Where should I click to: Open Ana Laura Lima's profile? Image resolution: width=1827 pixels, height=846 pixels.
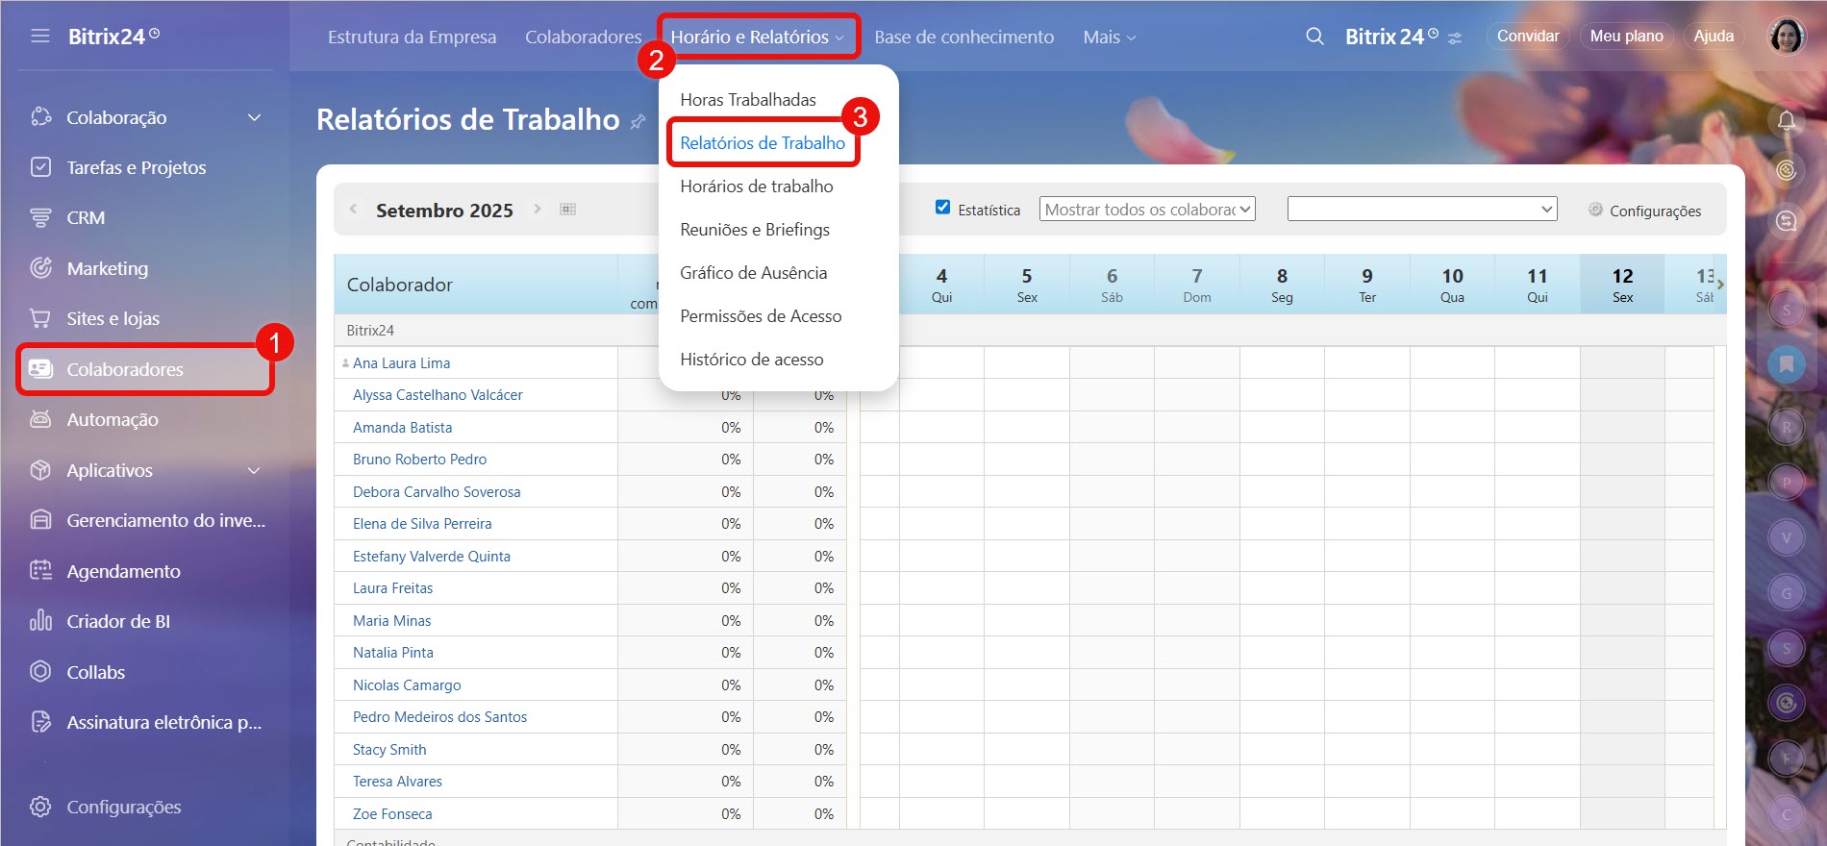(401, 363)
